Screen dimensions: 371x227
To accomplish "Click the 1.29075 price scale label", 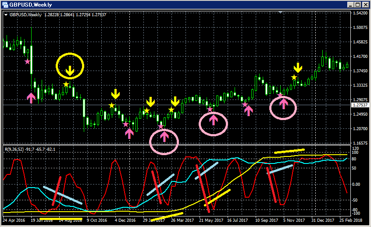I will coord(360,100).
